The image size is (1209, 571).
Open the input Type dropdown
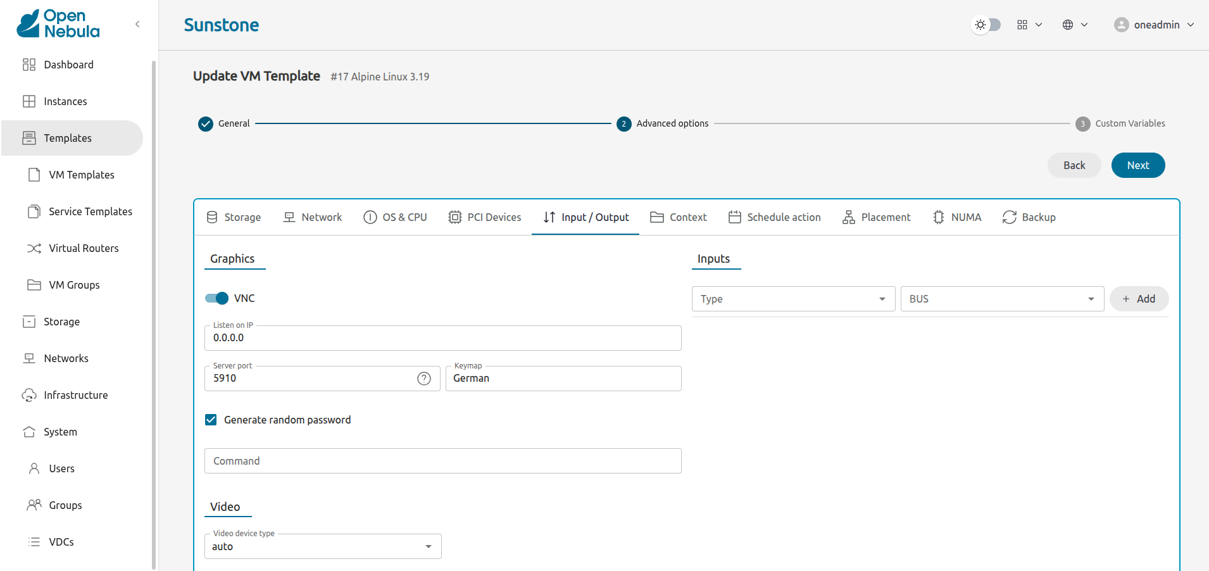tap(792, 299)
